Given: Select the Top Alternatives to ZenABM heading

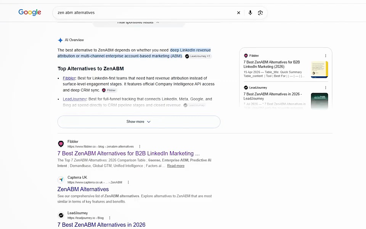Looking at the screenshot, I should [x=91, y=69].
